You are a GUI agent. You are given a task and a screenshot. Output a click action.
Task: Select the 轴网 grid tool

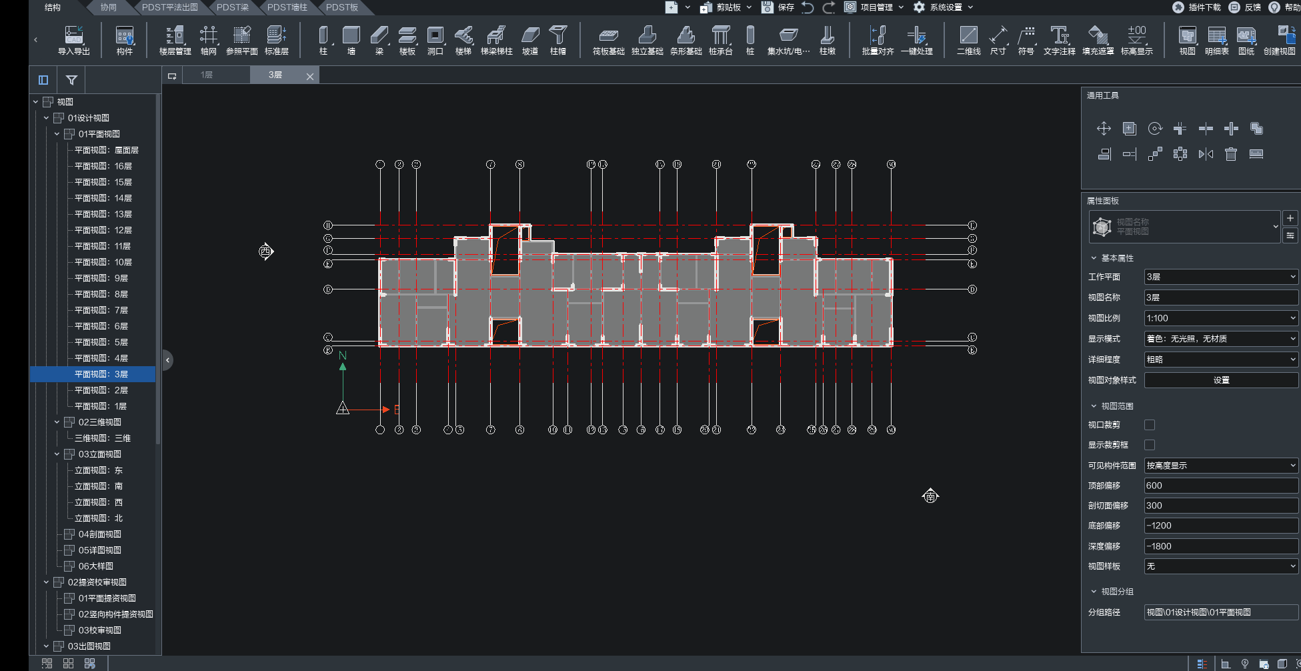coord(209,40)
